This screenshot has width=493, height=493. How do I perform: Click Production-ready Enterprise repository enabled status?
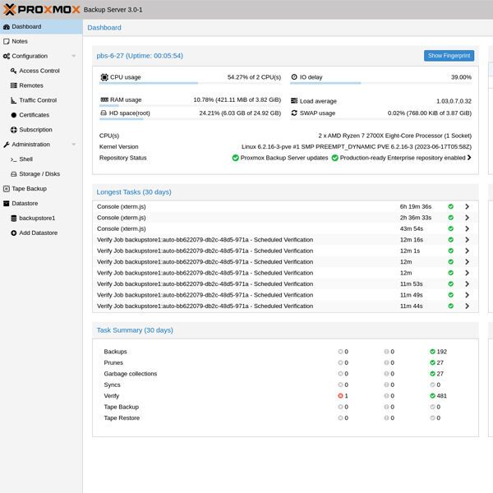pos(399,158)
